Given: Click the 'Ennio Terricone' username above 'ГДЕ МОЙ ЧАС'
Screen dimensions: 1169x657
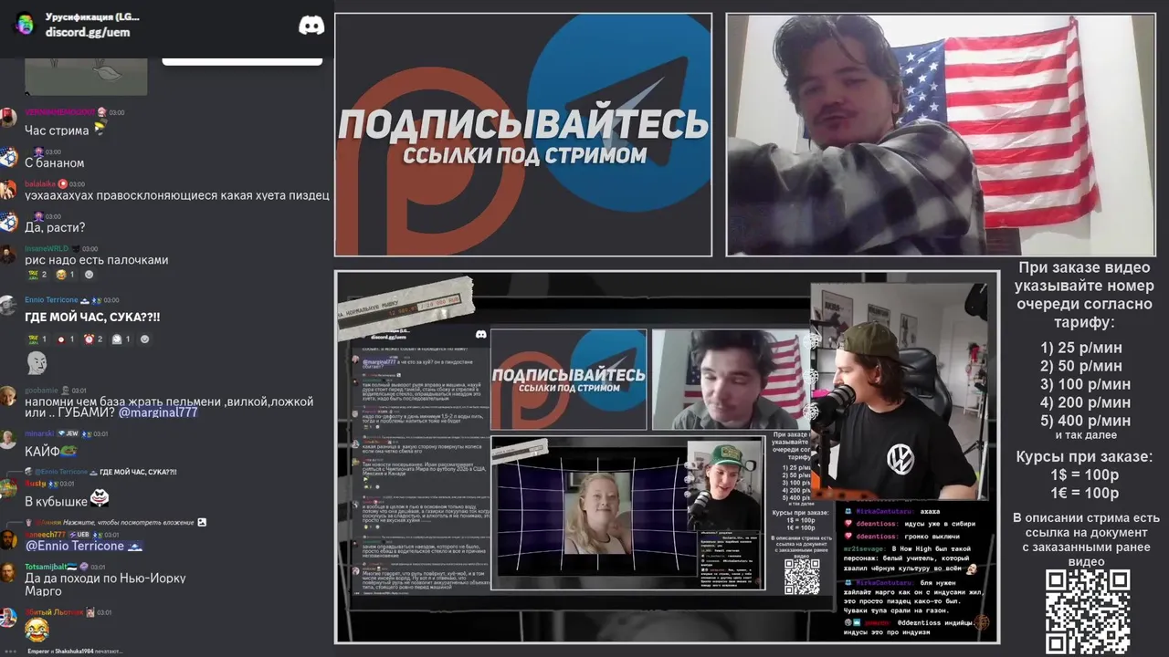Looking at the screenshot, I should (x=51, y=300).
